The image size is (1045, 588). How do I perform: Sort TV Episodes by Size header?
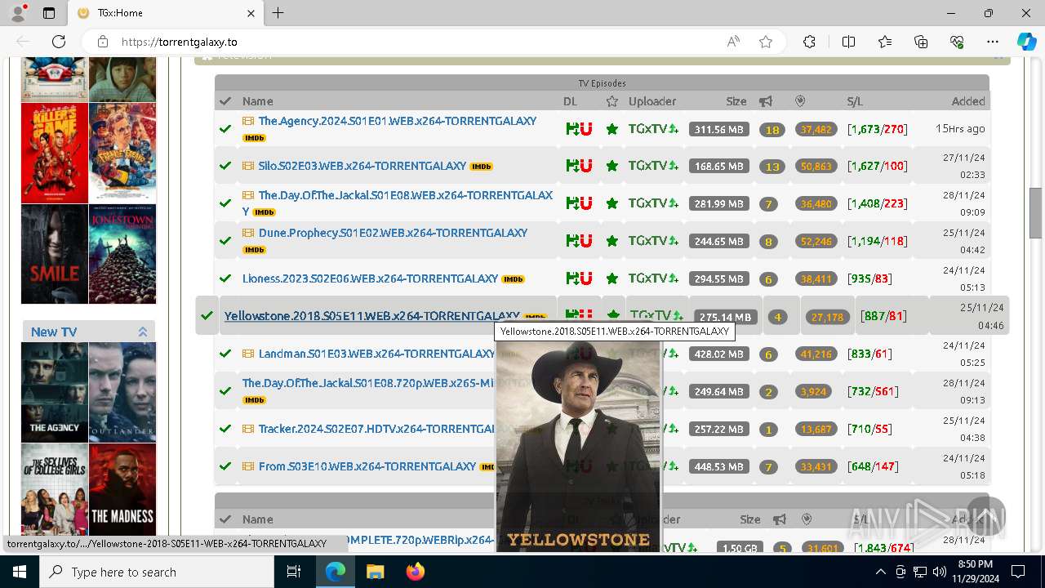pos(736,101)
